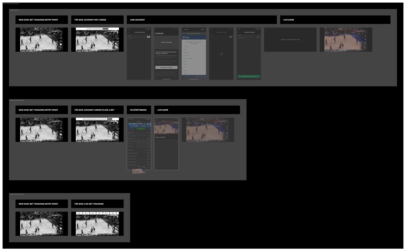Click the account.sportsbook URL bar in the browser mockup
Screen dimensions: 406x251
click(x=194, y=34)
